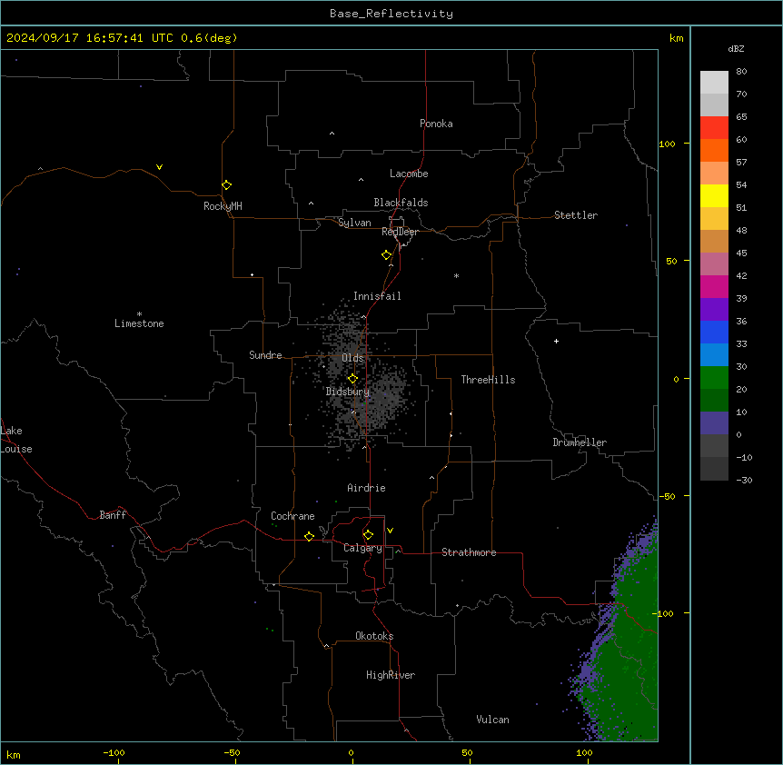Click the Base_Reflectivity title

coord(391,14)
